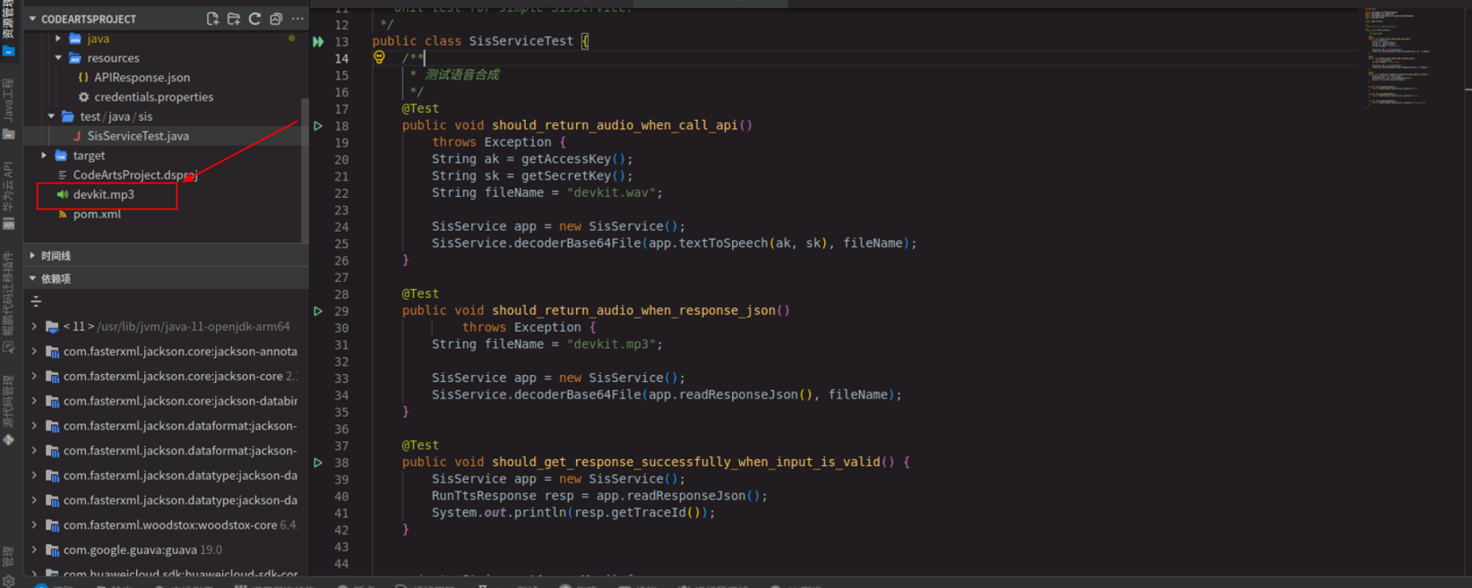Screen dimensions: 1472x588
Task: Collapse the CODEARTSPROJECT section header
Action: tap(167, 19)
